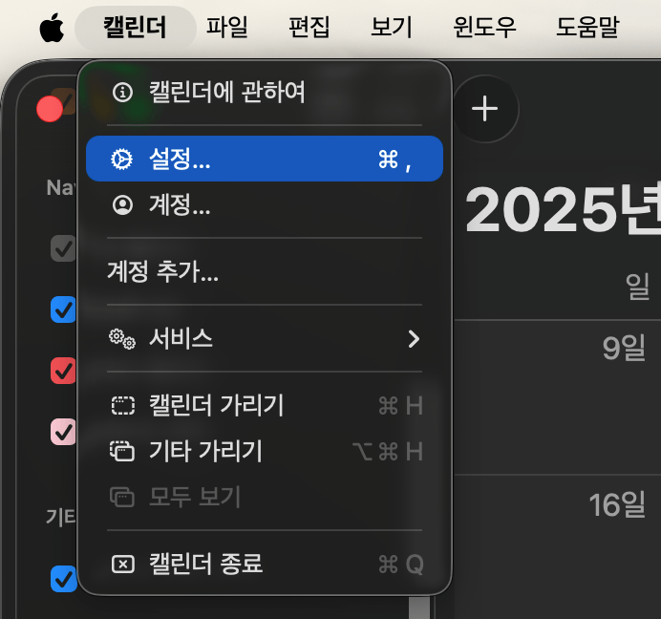Choose 계정 추가... from the menu
The image size is (661, 619).
point(162,273)
